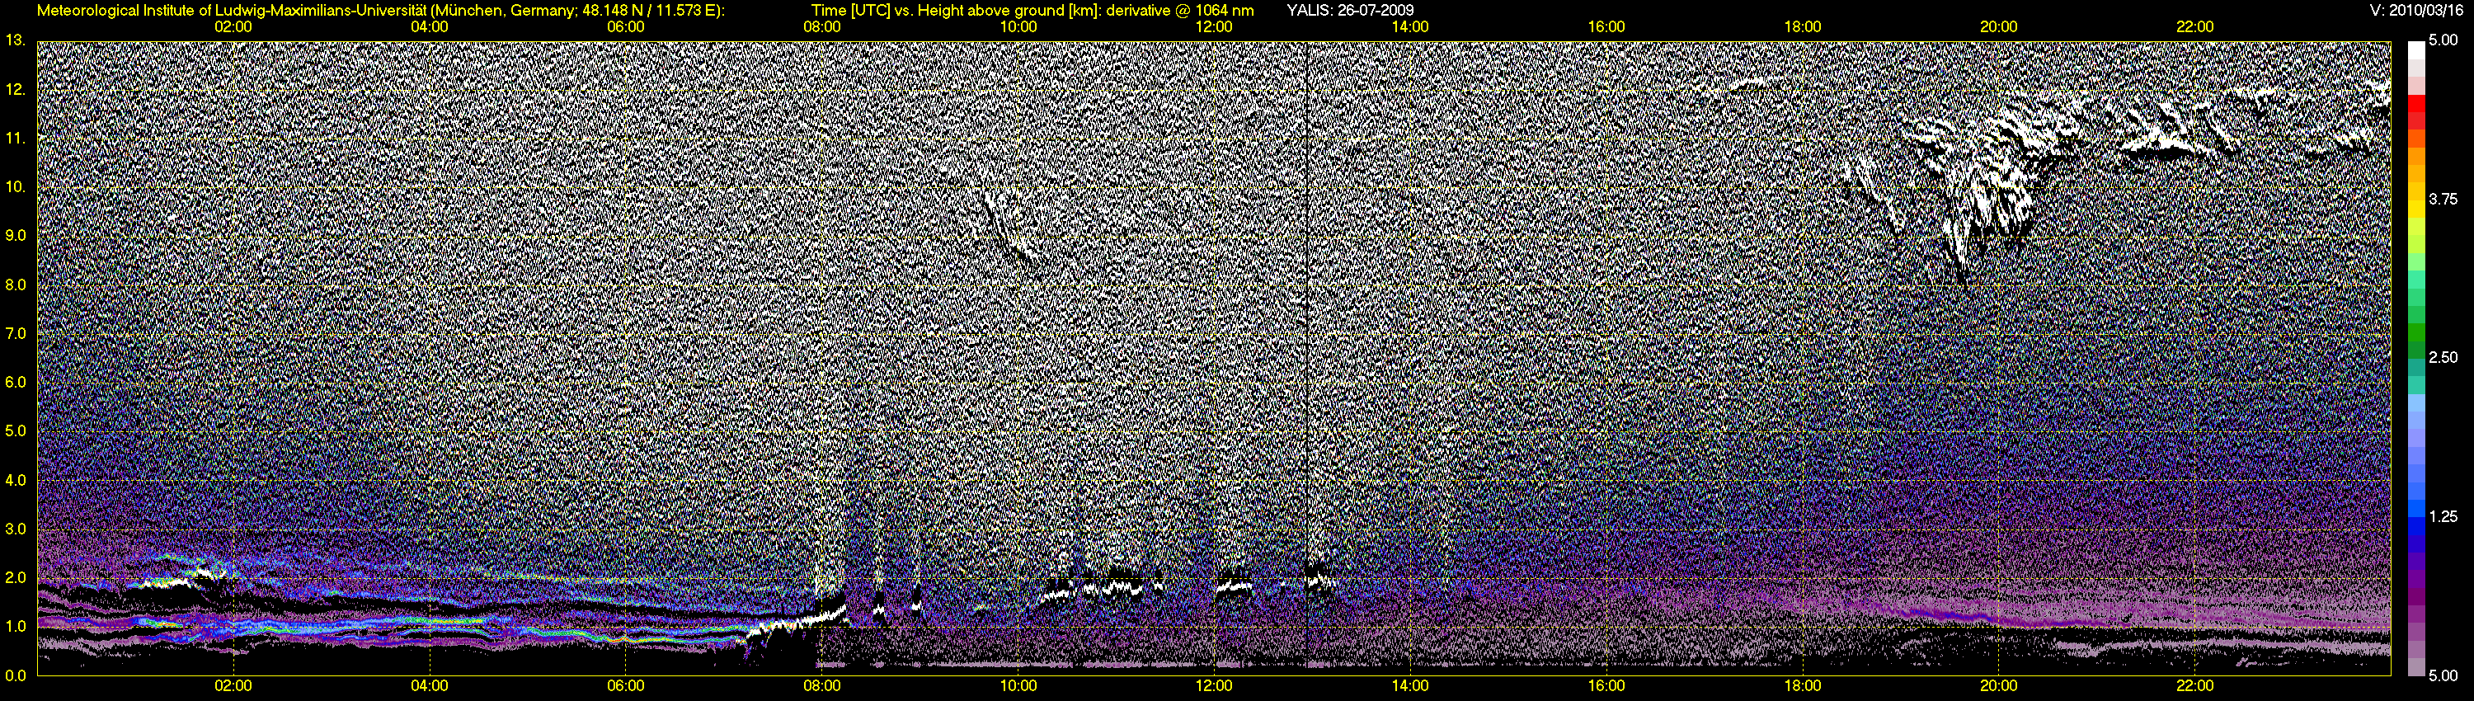Click the 7.0 height axis label
Screen dimensions: 2474x701
tap(14, 334)
